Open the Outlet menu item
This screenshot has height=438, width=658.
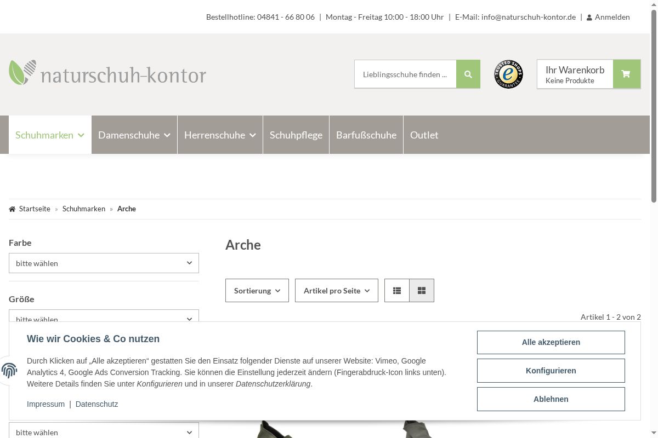[424, 135]
